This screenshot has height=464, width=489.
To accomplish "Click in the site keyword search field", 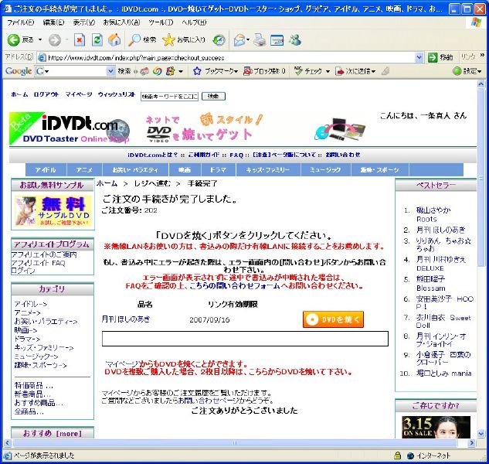I will point(169,97).
